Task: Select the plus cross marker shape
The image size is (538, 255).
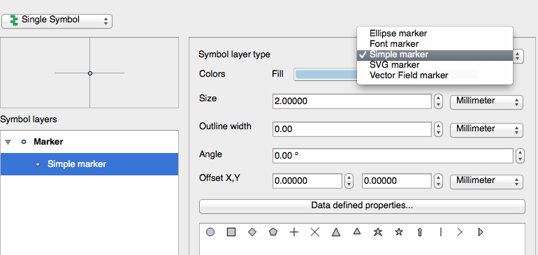Action: coord(294,233)
